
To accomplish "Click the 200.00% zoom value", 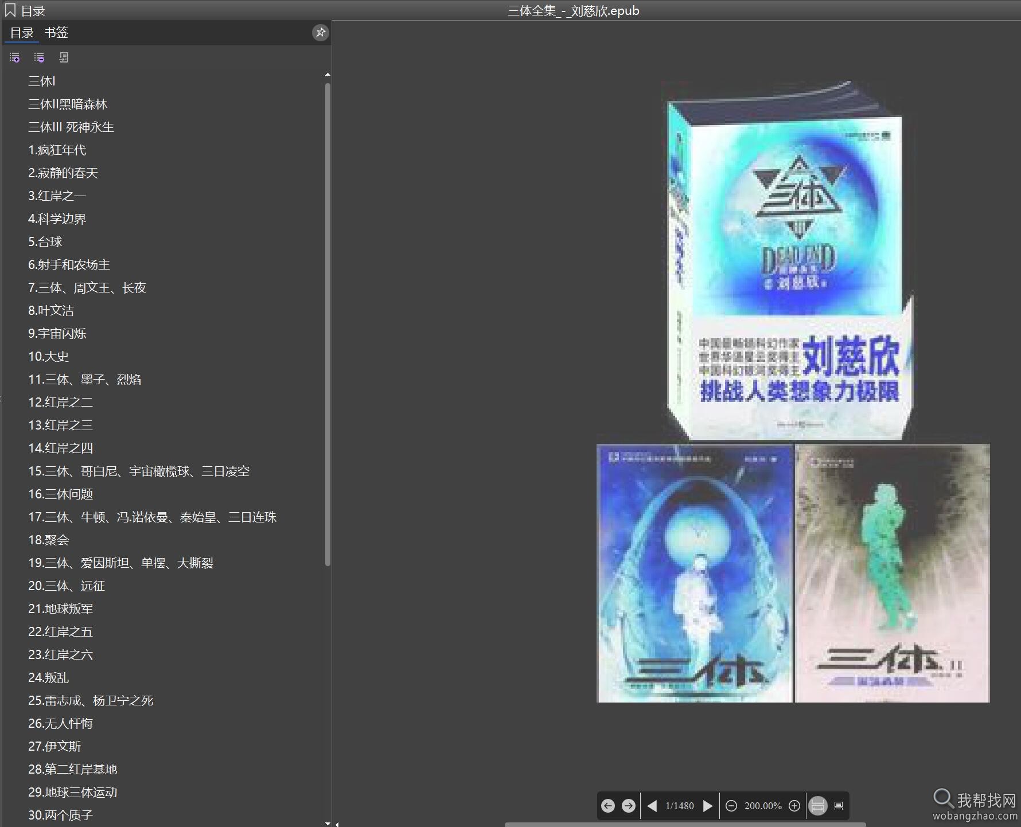I will (x=763, y=806).
